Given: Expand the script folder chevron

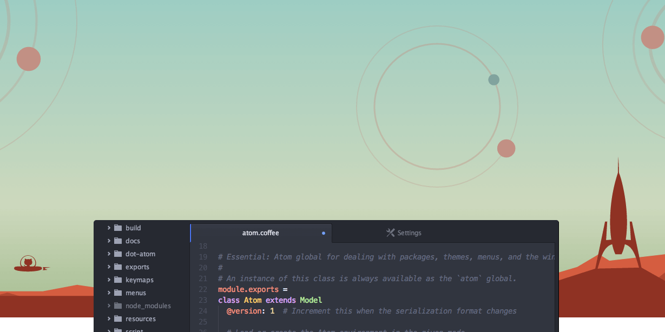Looking at the screenshot, I should pos(109,330).
